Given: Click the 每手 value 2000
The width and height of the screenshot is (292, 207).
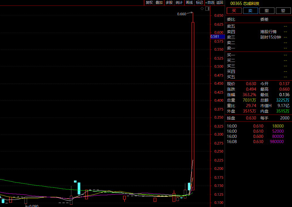Looking at the screenshot, I should (x=285, y=118).
